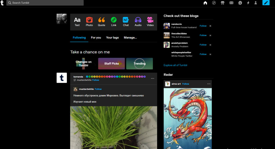
Task: Open the user avatar beside post types
Action: (62, 19)
